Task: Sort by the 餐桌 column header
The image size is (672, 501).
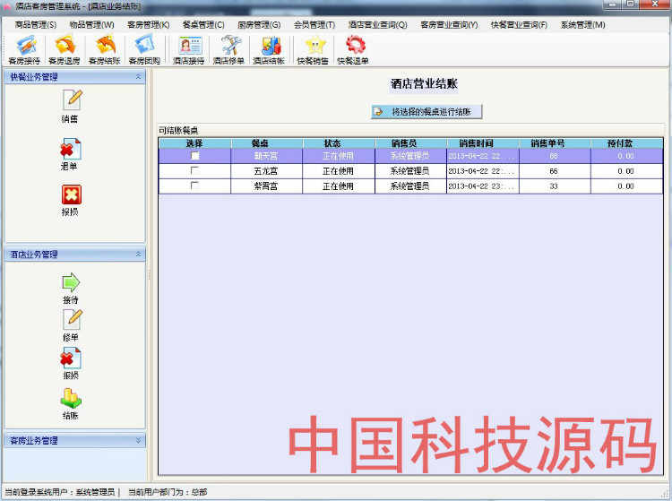Action: 267,143
